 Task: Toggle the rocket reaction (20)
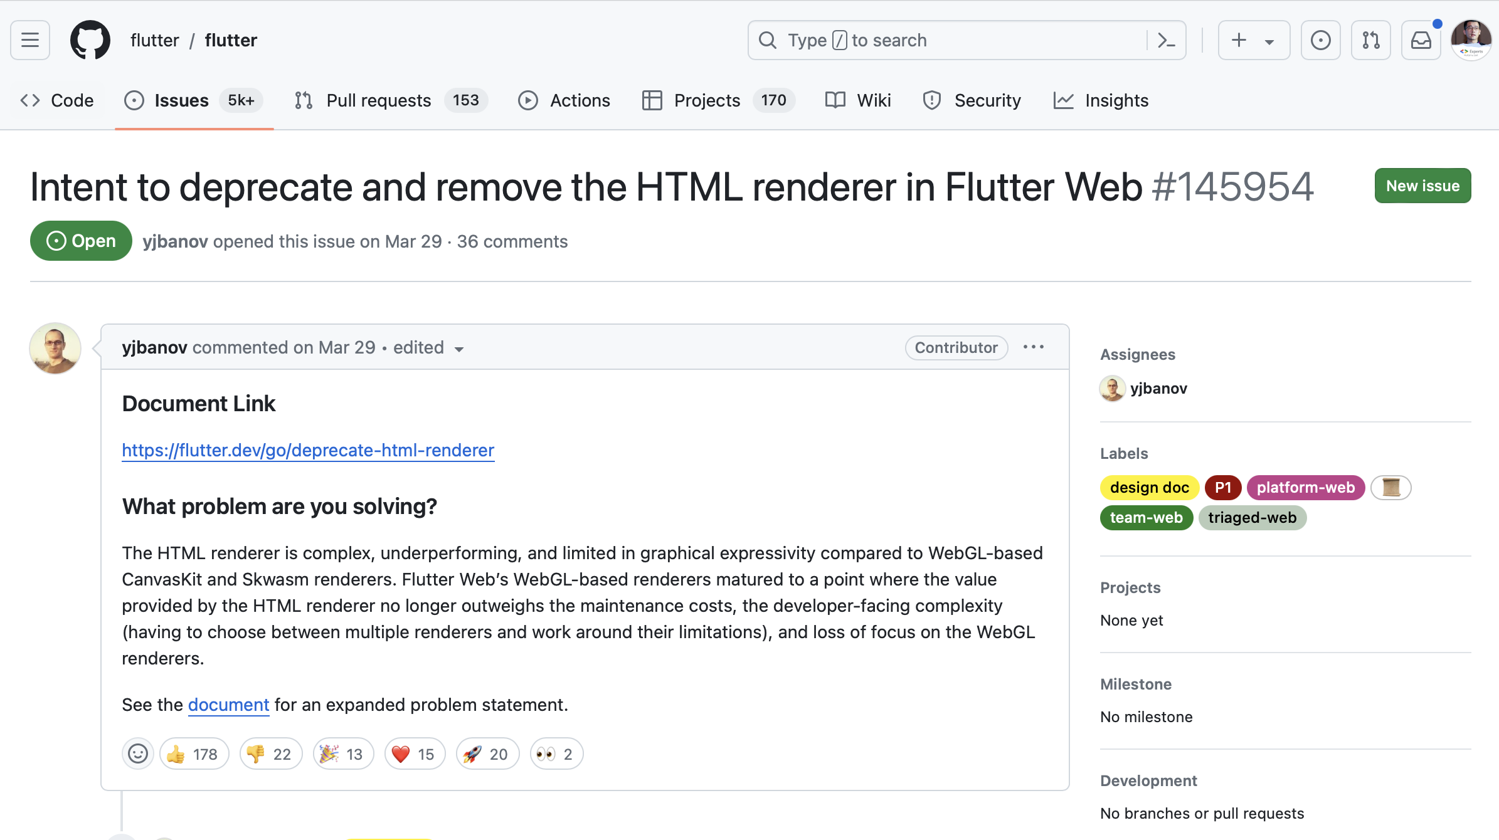487,753
